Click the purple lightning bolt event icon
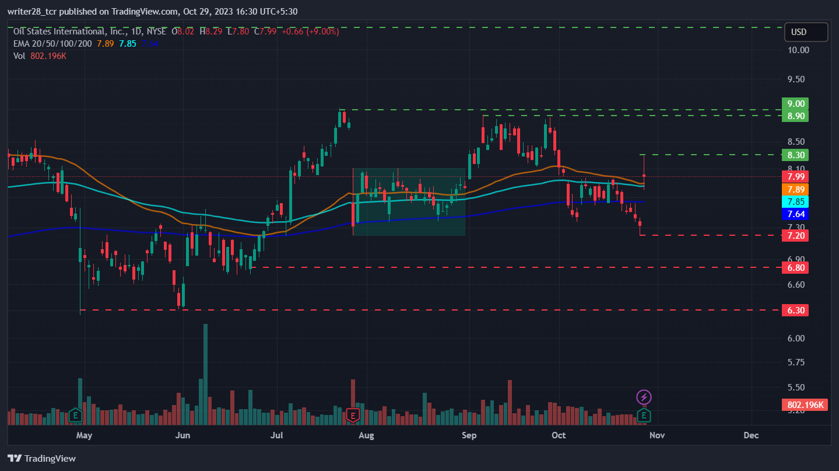The image size is (839, 471). click(644, 397)
